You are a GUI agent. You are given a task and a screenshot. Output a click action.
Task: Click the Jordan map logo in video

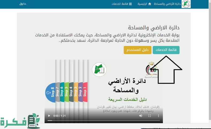pos(99,70)
